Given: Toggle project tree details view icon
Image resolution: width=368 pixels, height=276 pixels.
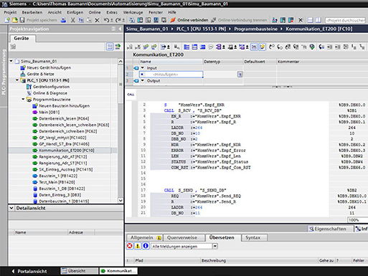Looking at the screenshot, I should (110, 47).
